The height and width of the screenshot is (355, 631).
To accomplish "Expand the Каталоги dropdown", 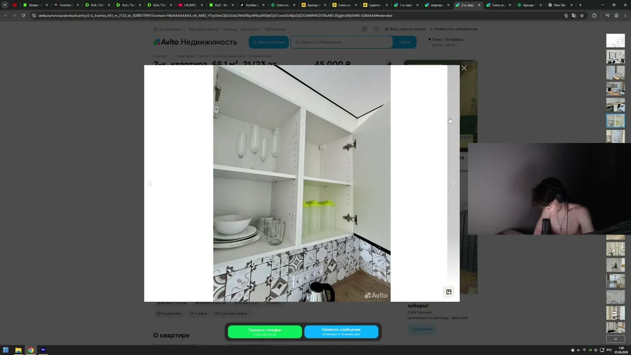I will coord(250,29).
